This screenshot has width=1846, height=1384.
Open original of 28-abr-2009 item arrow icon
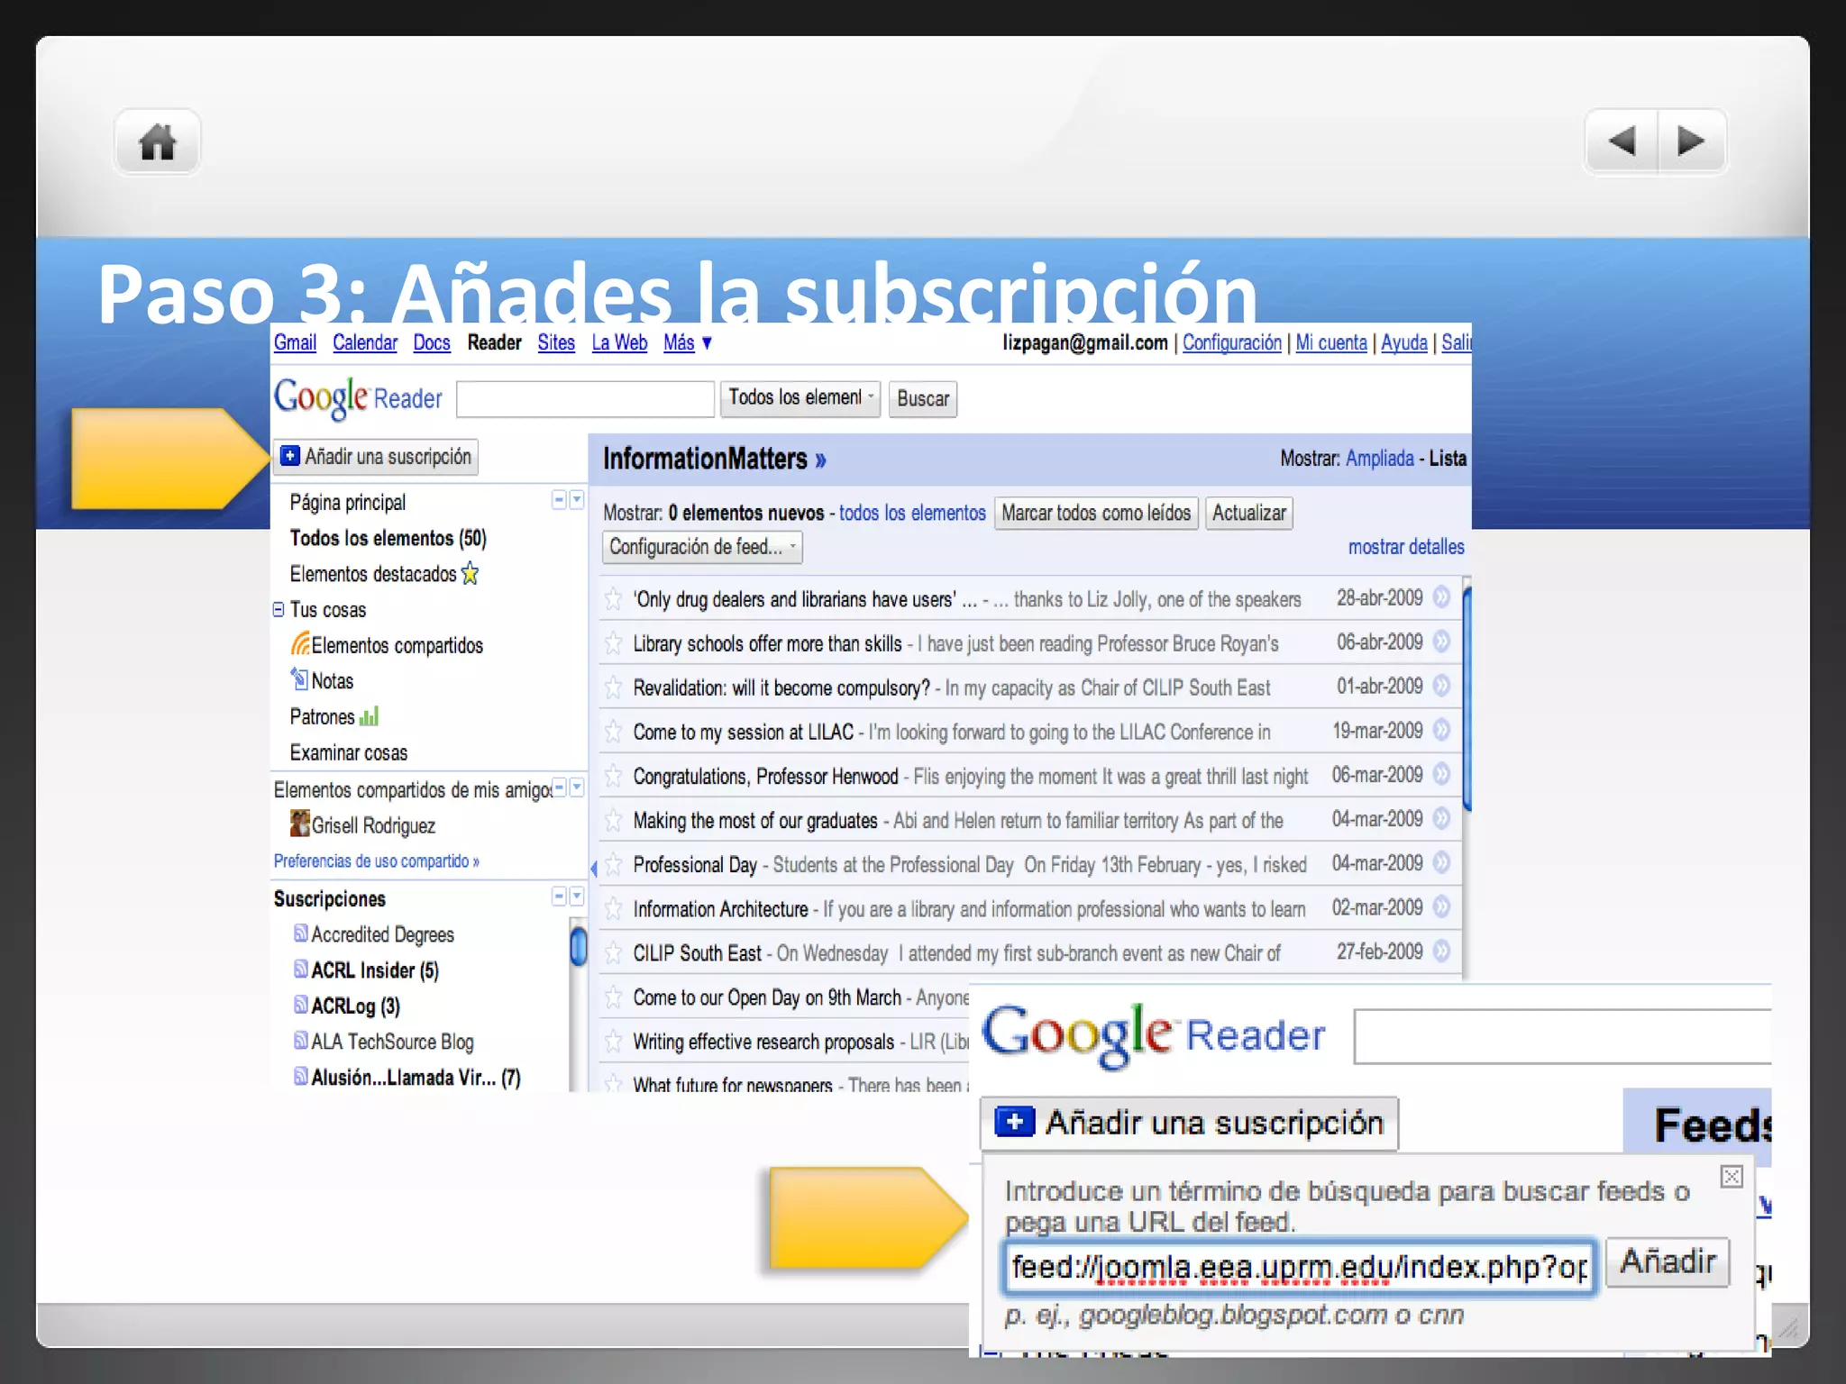click(1441, 597)
